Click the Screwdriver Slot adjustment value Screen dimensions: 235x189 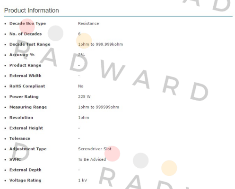95,149
